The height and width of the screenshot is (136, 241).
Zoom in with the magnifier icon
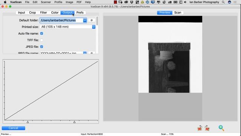pyautogui.click(x=221, y=128)
